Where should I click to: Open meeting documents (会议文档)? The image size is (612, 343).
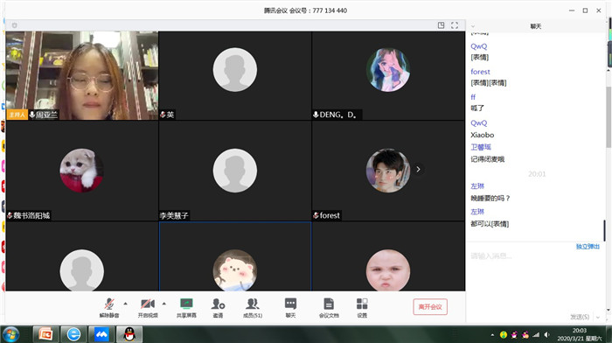click(329, 308)
